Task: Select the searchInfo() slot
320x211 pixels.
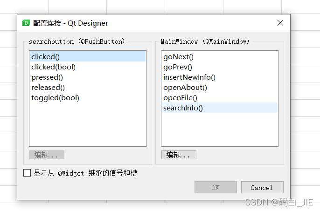Action: (220, 108)
